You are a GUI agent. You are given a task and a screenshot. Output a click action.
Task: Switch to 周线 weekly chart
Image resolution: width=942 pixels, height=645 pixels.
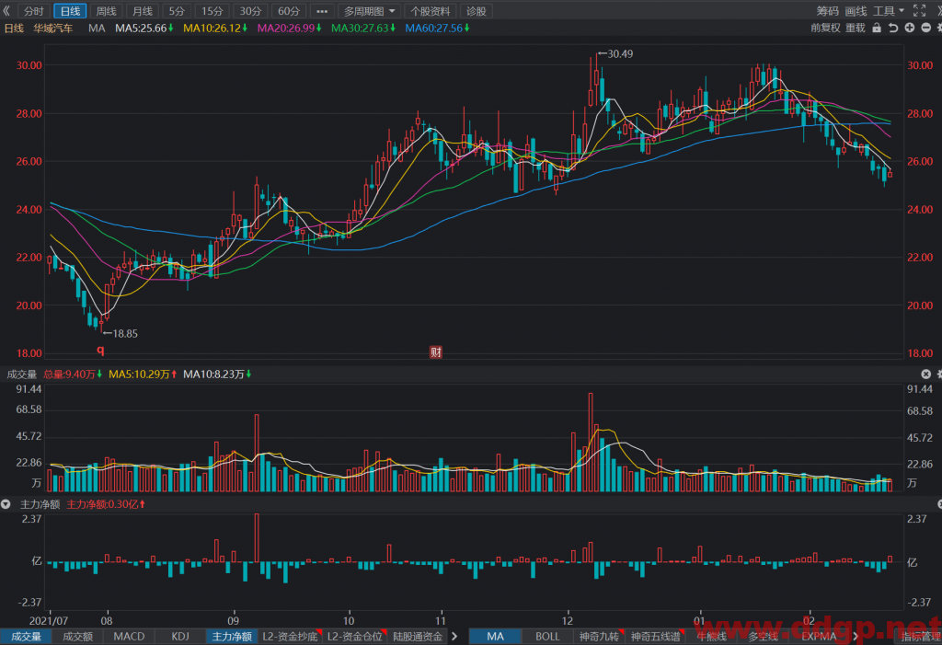pos(107,11)
